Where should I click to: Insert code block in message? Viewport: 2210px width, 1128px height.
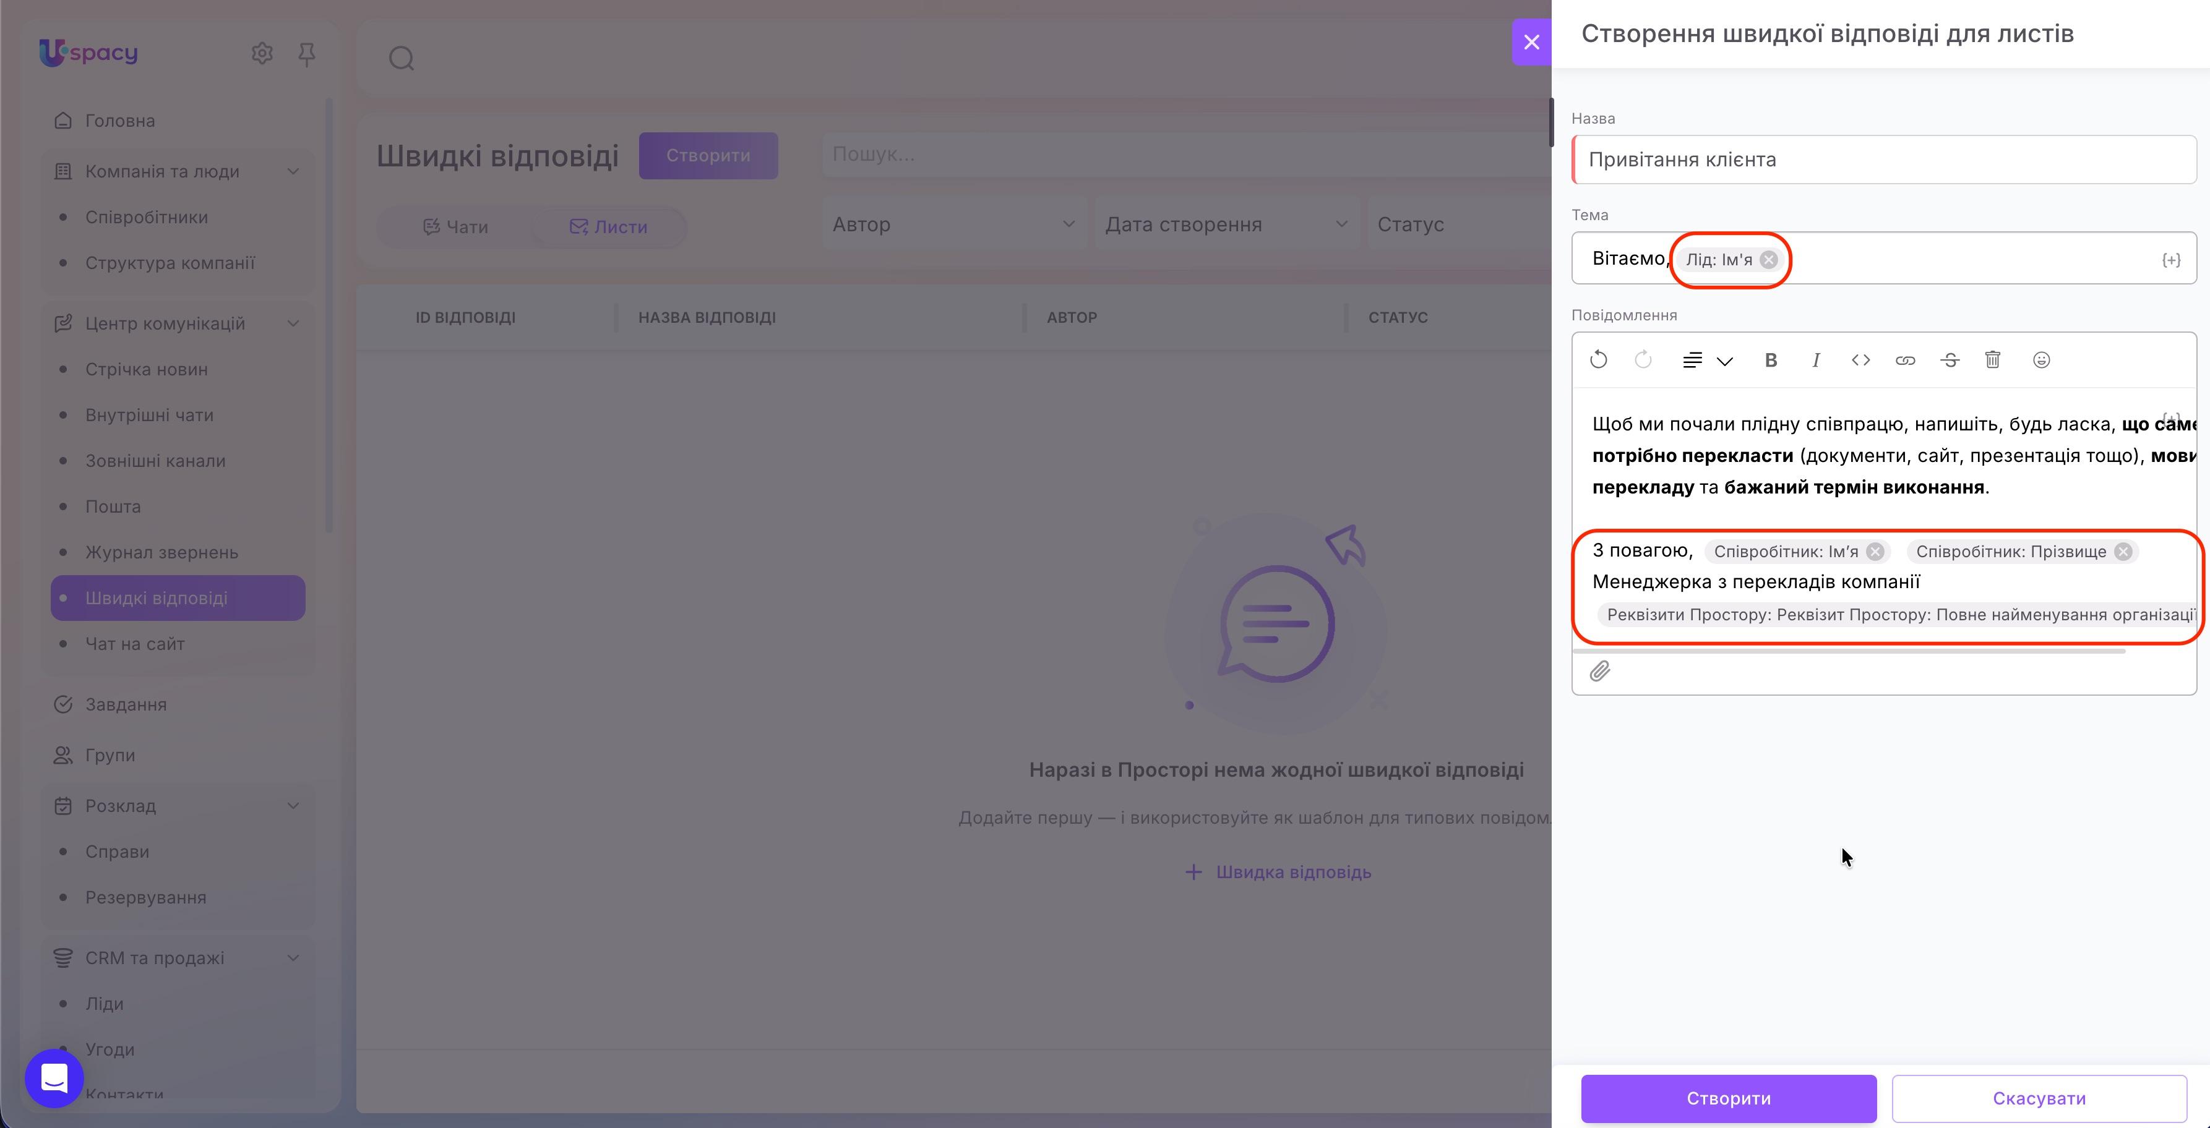pyautogui.click(x=1860, y=359)
